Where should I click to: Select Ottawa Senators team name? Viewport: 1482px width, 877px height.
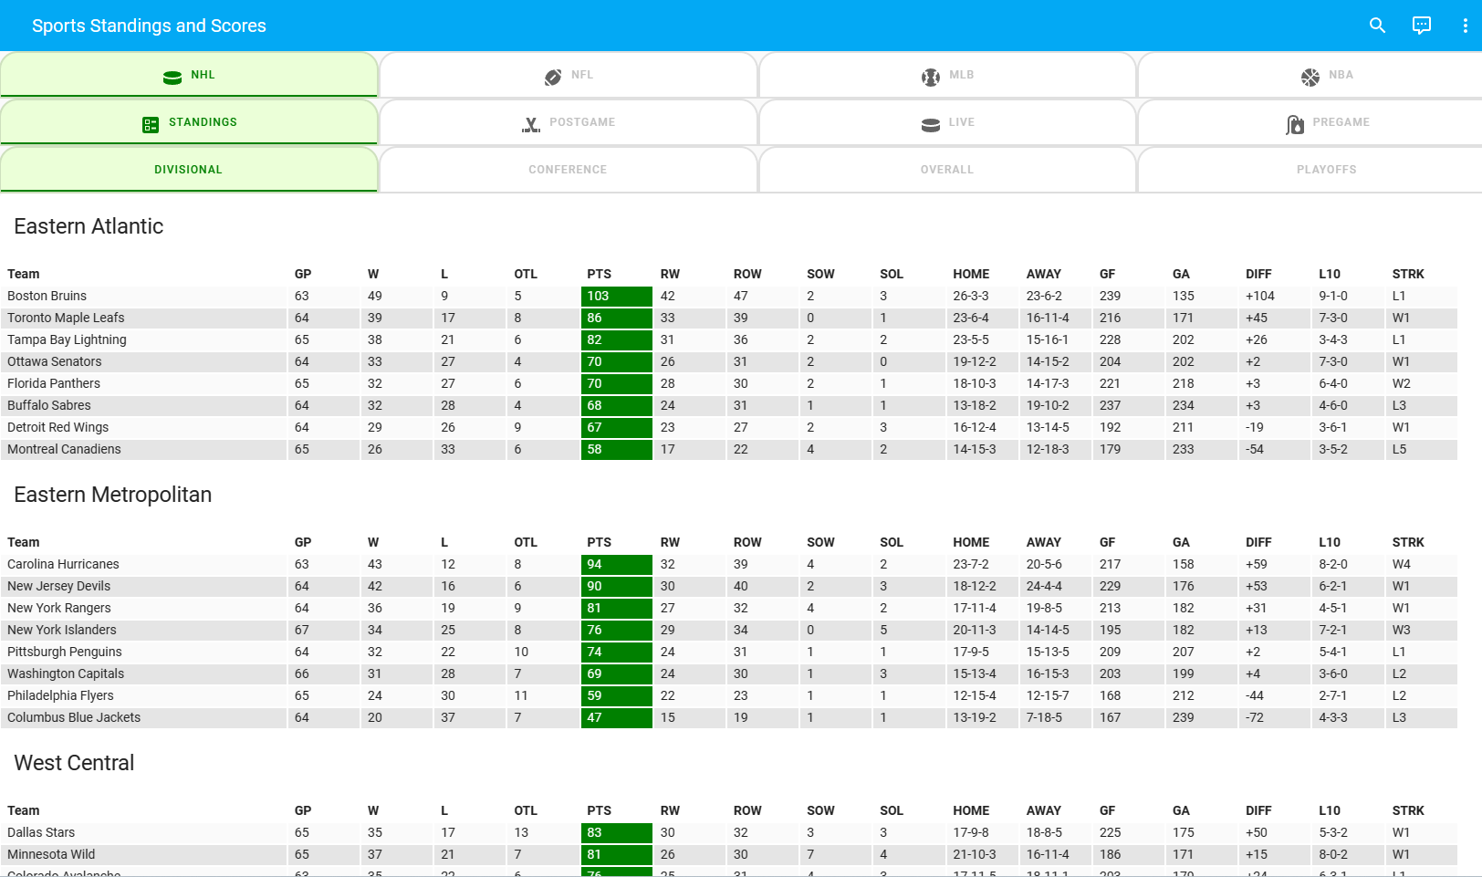click(x=55, y=361)
